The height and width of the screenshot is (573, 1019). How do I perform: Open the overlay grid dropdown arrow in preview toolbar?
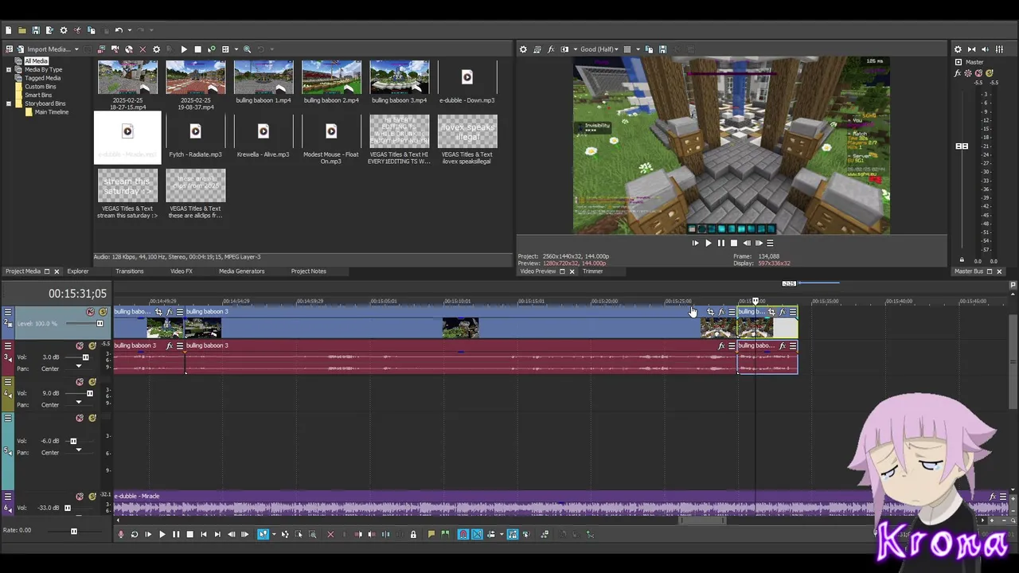(637, 49)
